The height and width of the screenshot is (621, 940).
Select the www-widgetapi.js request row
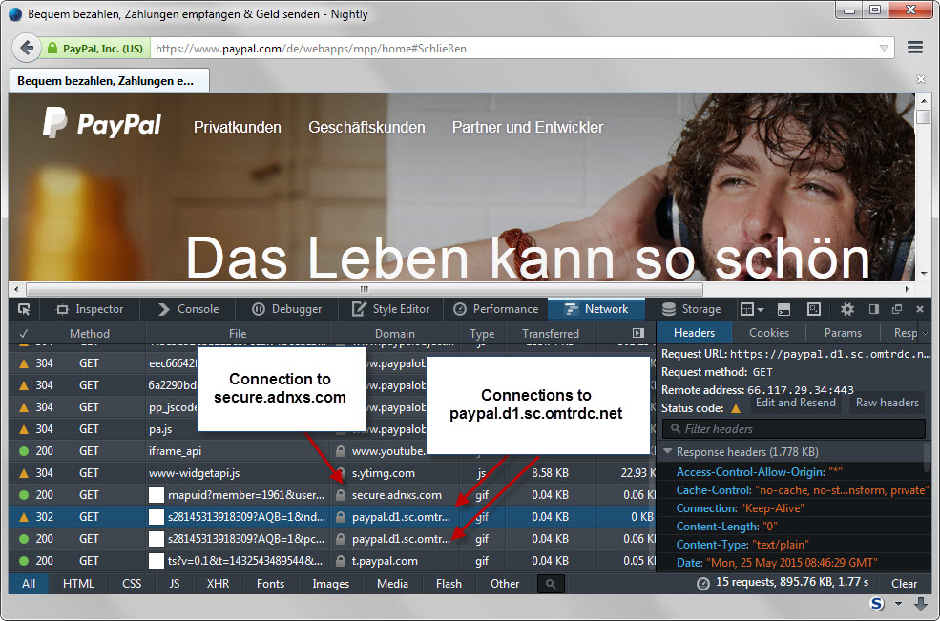click(332, 473)
